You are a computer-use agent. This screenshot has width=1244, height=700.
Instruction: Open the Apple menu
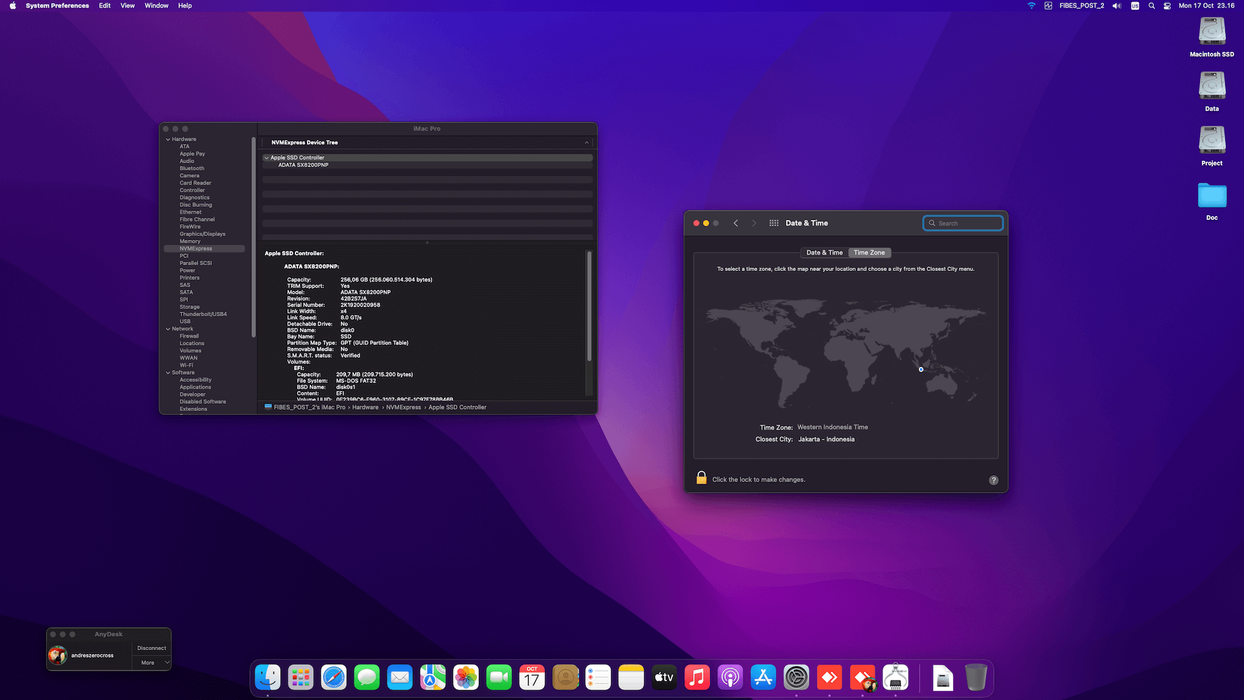point(12,6)
